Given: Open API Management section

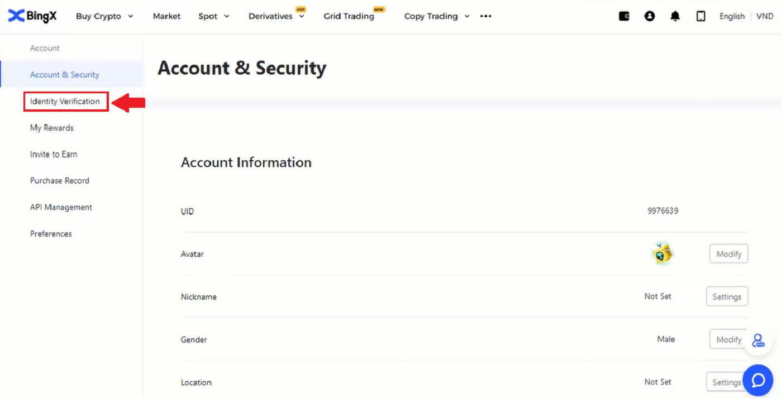Looking at the screenshot, I should tap(61, 207).
